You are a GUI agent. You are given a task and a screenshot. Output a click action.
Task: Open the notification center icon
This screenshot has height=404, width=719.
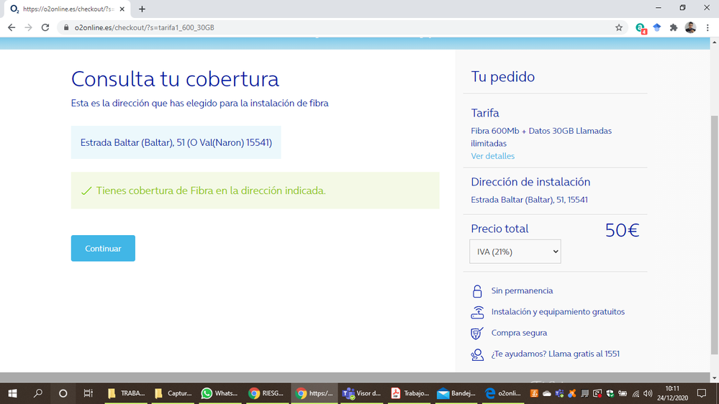coord(702,393)
